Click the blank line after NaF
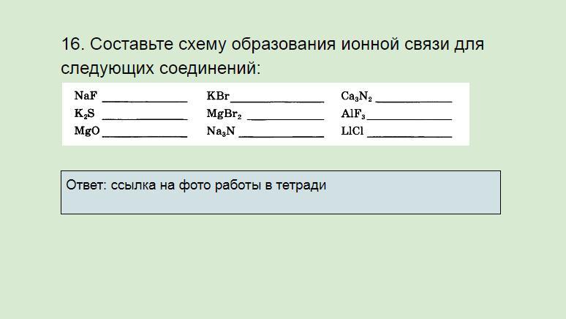Viewport: 566px width, 319px height. click(145, 100)
